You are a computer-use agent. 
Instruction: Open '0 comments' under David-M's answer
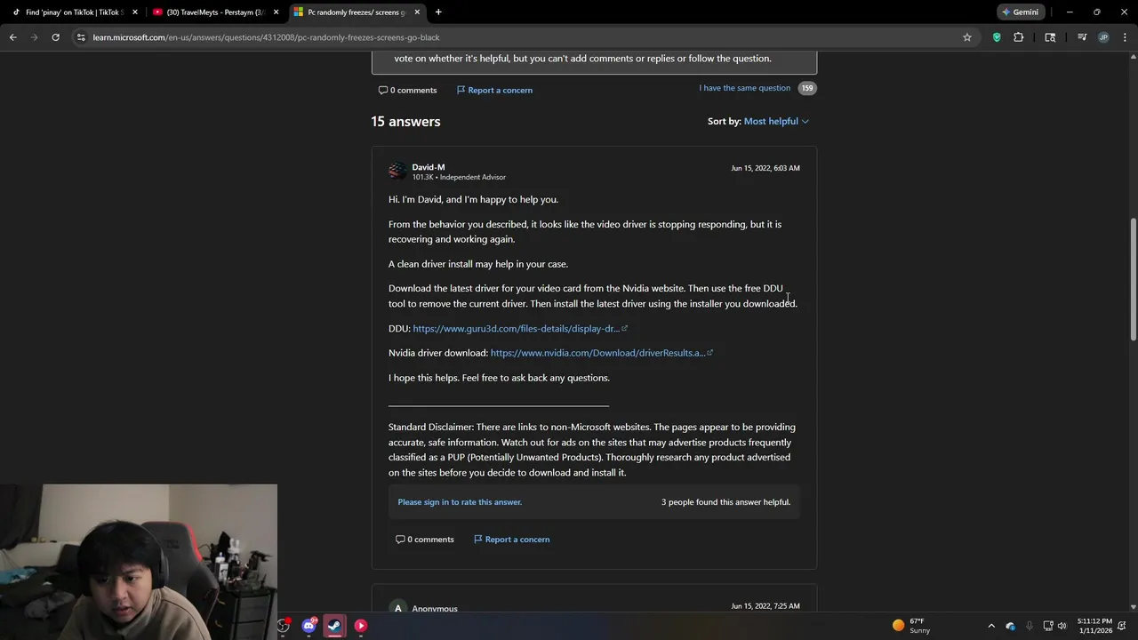pos(425,540)
